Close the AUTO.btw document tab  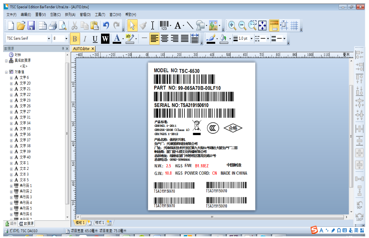93,49
